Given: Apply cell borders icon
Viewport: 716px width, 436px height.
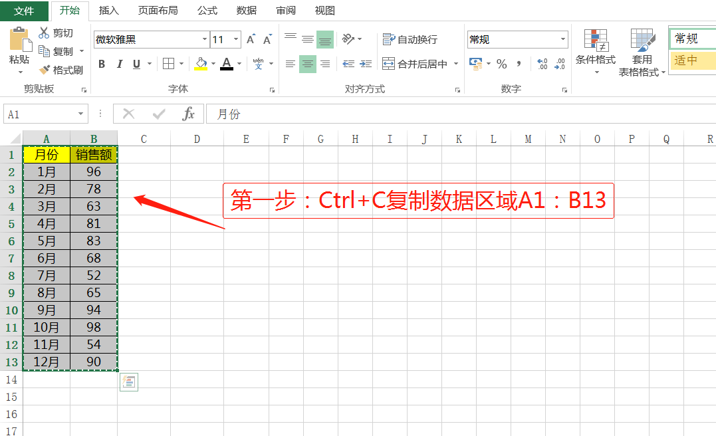Looking at the screenshot, I should pos(168,64).
